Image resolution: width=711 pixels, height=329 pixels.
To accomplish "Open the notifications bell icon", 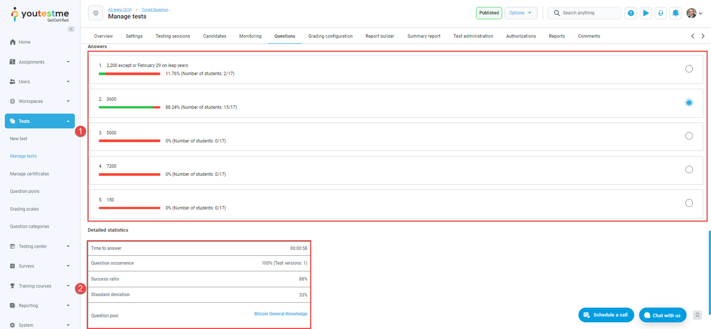I will click(x=675, y=13).
